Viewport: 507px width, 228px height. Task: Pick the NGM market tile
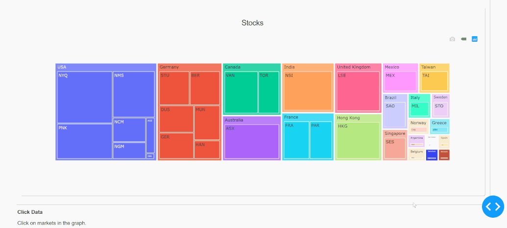pos(129,151)
